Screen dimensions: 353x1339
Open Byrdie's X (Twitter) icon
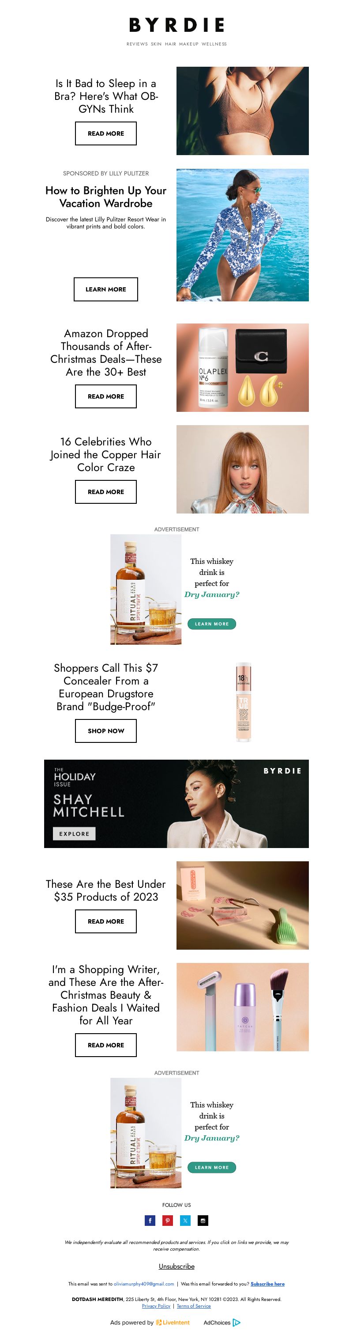(185, 1221)
